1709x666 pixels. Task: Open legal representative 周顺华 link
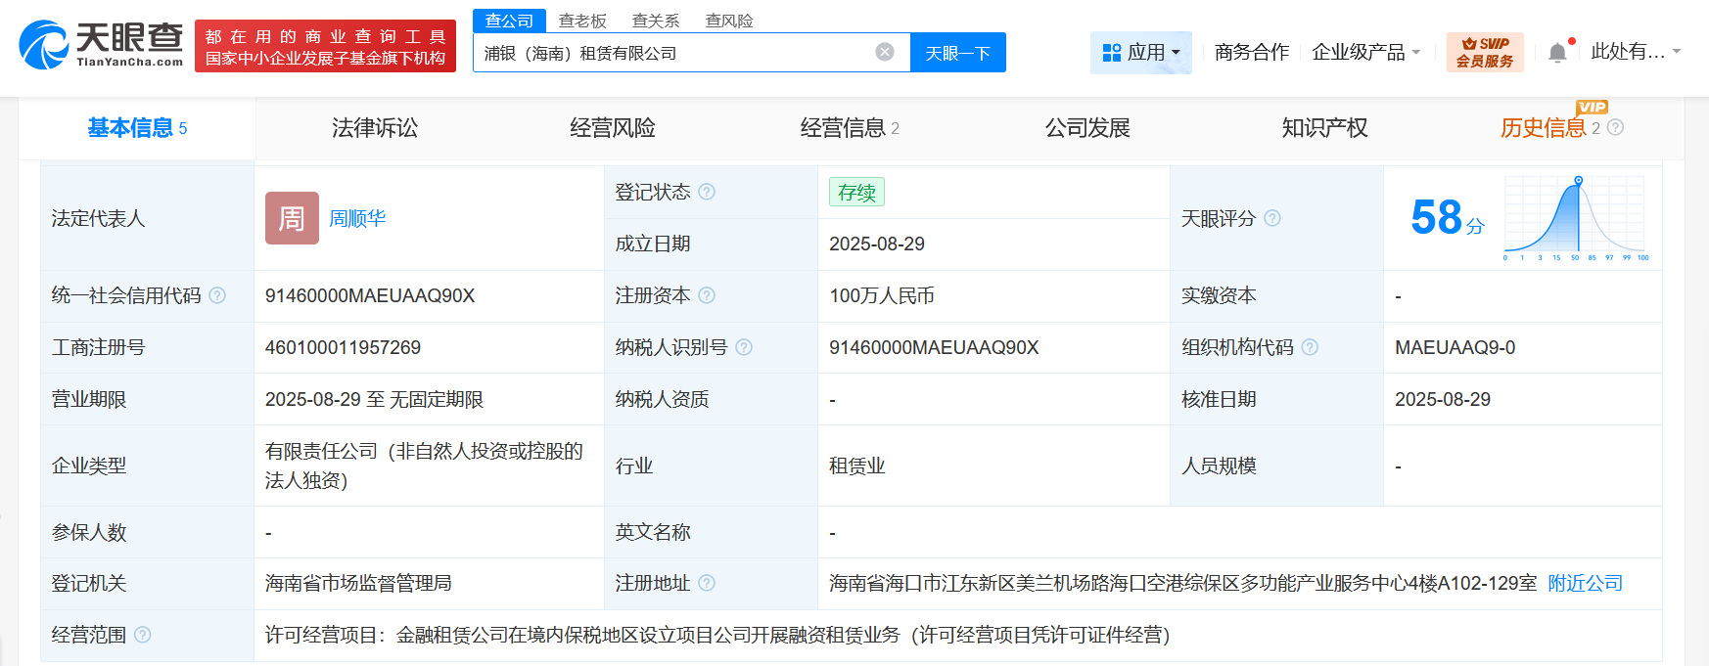357,218
